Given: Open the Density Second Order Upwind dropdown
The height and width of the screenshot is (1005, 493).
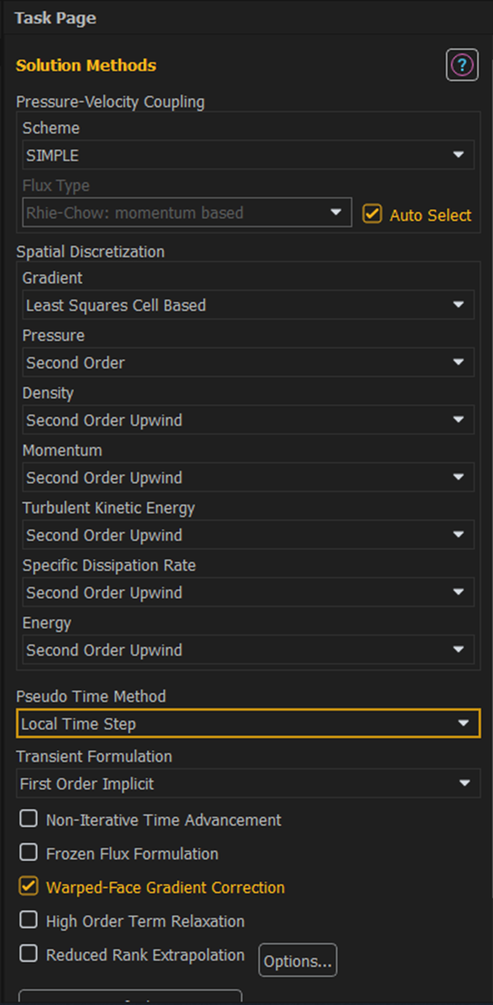Looking at the screenshot, I should click(x=248, y=420).
